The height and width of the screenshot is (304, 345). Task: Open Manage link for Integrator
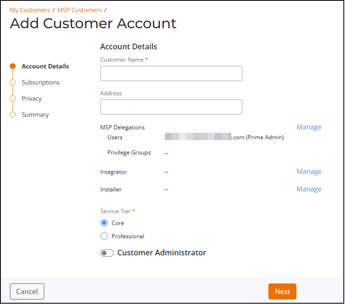309,172
